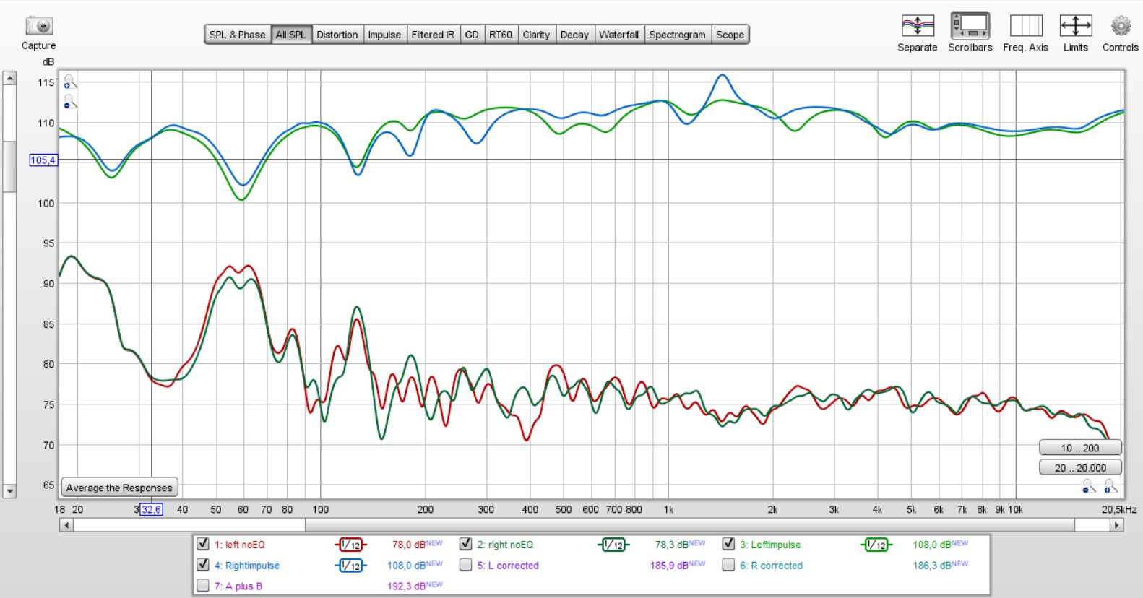Image resolution: width=1143 pixels, height=598 pixels.
Task: Hide the '1: left noEQ' trace
Action: (203, 545)
